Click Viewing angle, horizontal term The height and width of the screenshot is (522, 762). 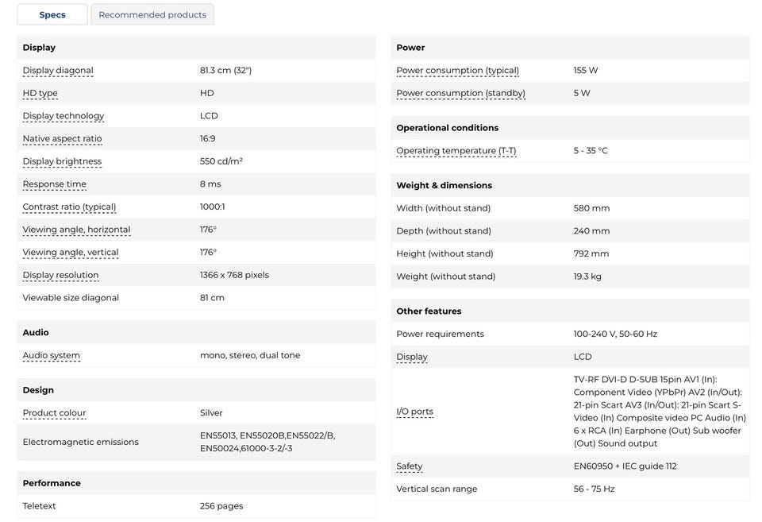coord(76,230)
